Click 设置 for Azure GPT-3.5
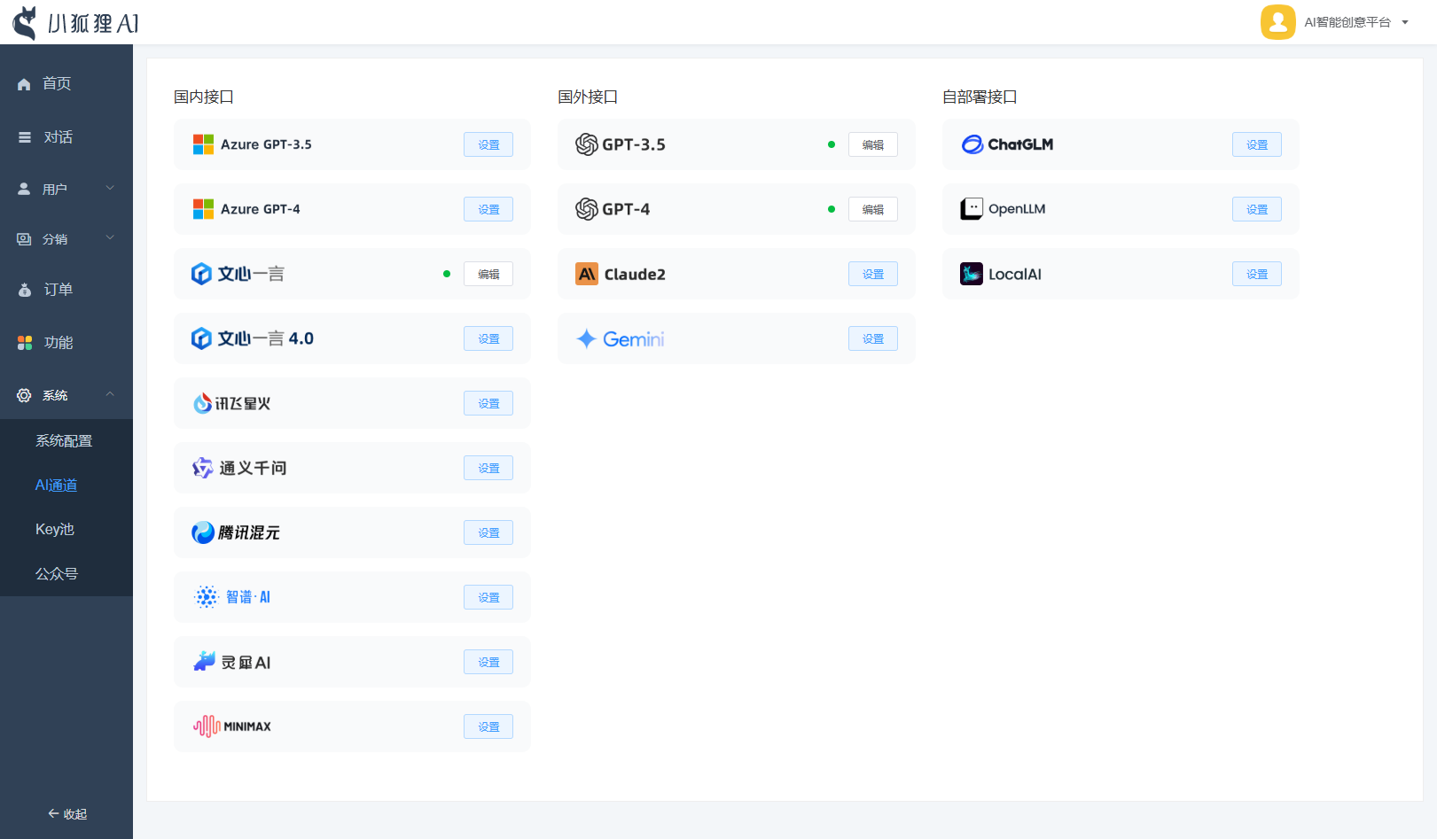Image resolution: width=1437 pixels, height=839 pixels. coord(488,144)
